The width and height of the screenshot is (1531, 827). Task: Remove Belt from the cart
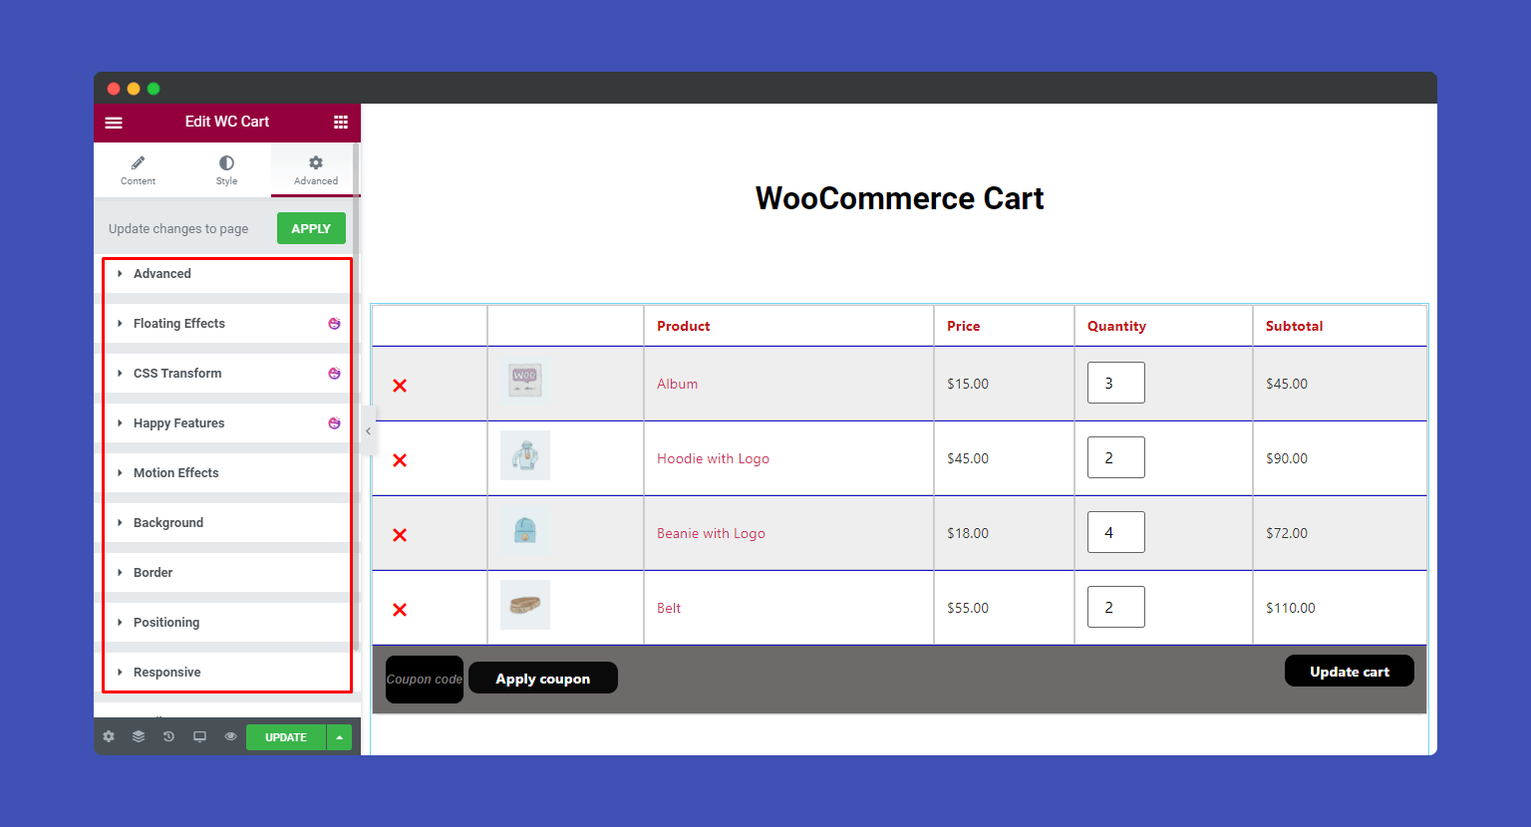(x=400, y=610)
